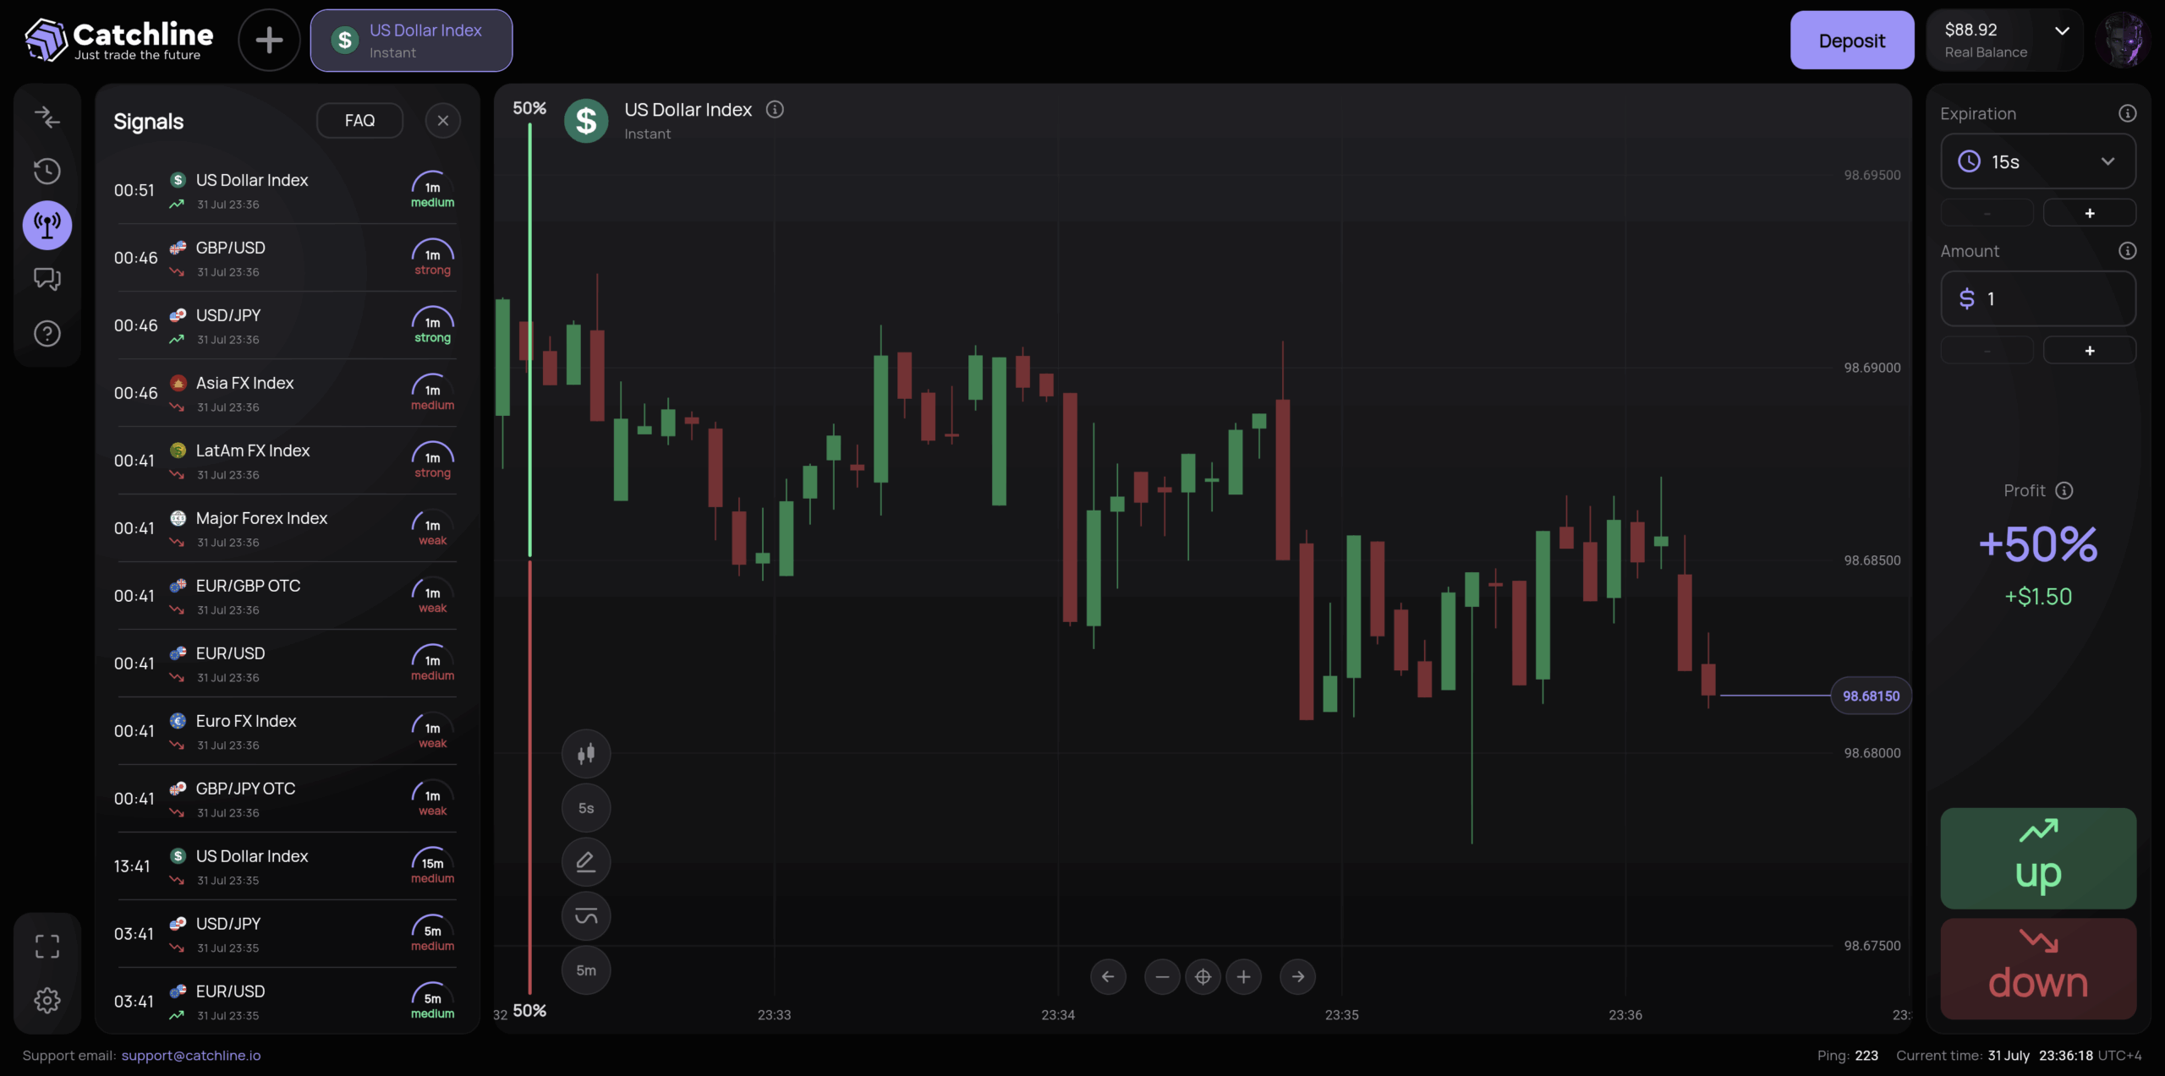Toggle the collapse sidebar arrows icon
The height and width of the screenshot is (1076, 2165).
[47, 118]
